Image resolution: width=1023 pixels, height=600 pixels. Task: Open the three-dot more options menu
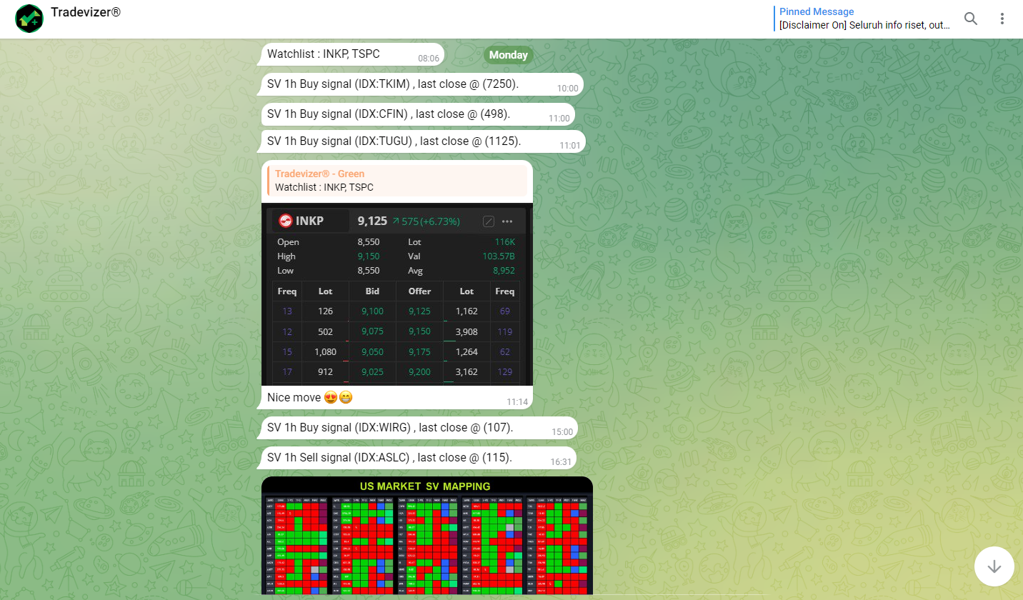coord(1003,19)
